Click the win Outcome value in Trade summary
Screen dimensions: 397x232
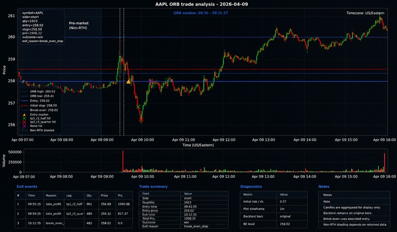coord(187,222)
